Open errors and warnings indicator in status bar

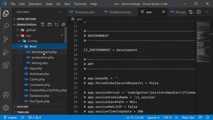point(35,117)
